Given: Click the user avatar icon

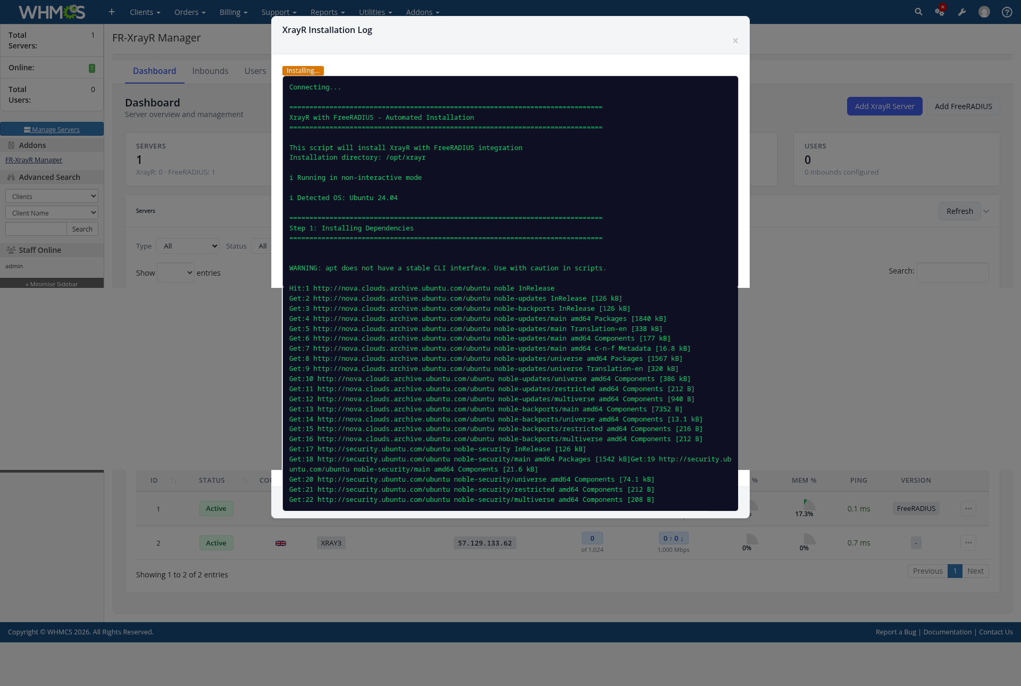Looking at the screenshot, I should 984,12.
